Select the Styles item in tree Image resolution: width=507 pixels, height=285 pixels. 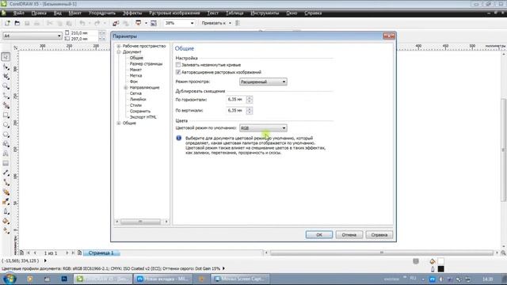135,105
